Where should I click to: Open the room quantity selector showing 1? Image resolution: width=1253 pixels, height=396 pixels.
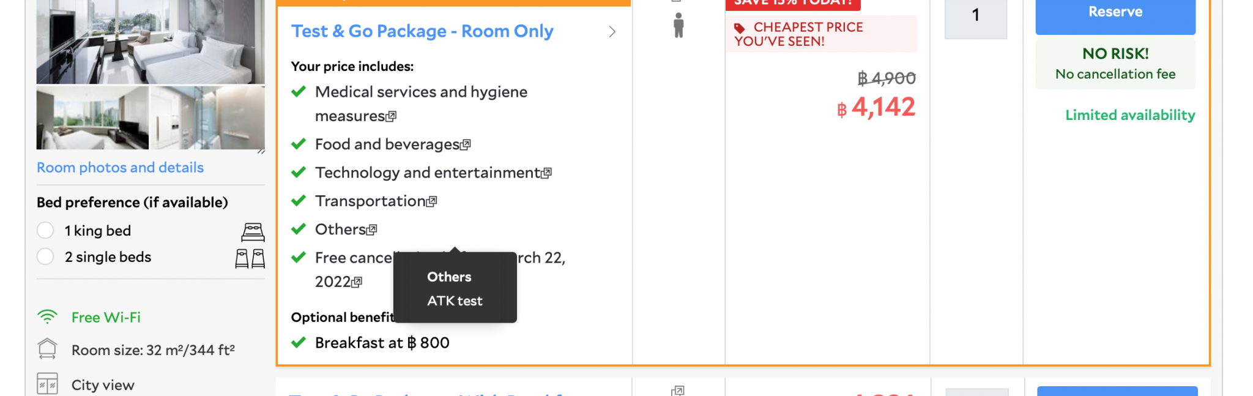click(x=976, y=15)
